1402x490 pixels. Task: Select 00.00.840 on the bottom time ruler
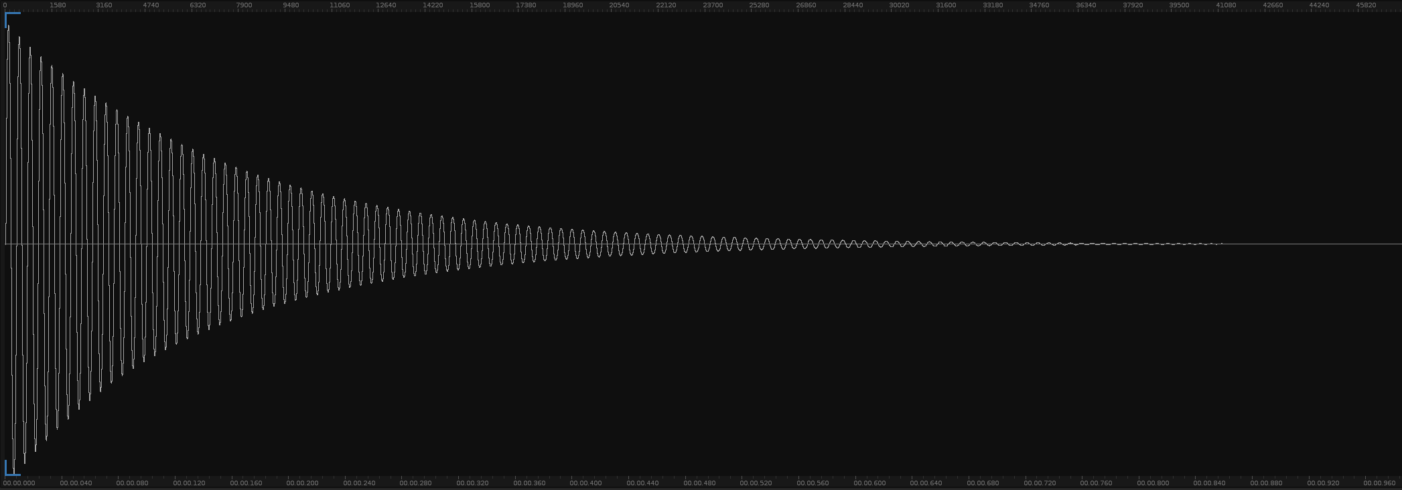point(1210,483)
